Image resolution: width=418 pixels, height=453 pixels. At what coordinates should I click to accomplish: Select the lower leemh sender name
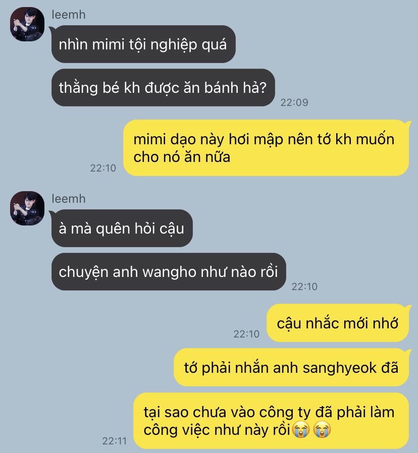click(x=69, y=199)
